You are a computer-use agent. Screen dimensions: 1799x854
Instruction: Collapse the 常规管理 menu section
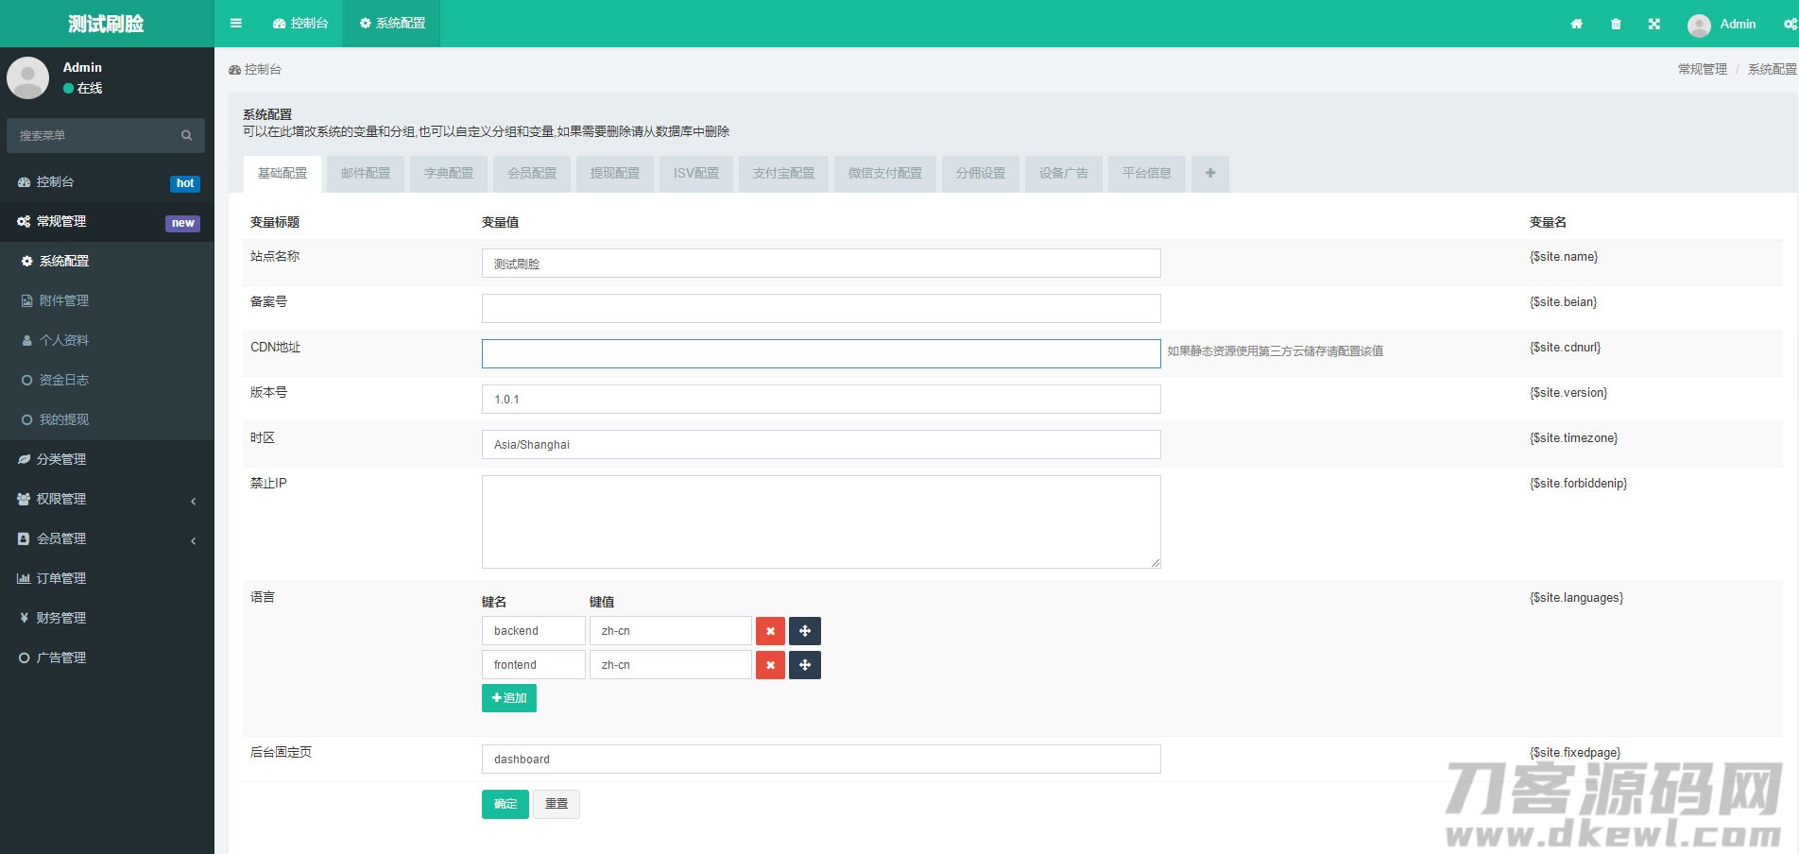[x=107, y=222]
